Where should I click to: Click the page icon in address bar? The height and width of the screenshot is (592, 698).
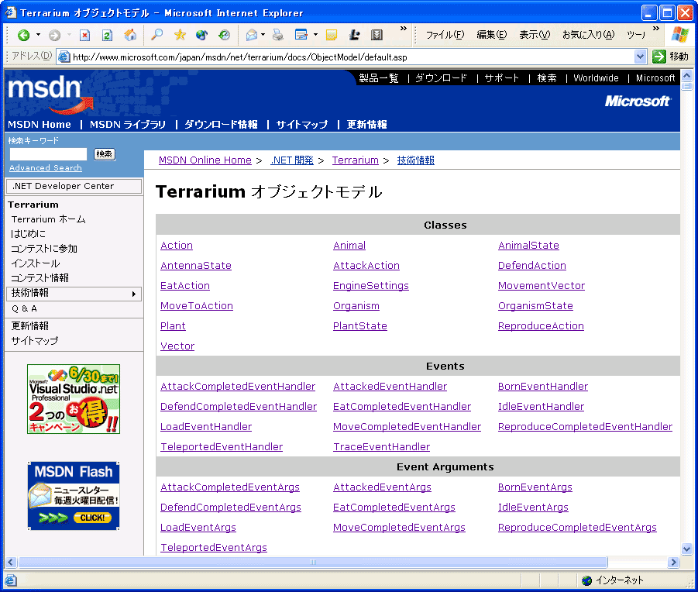click(x=64, y=57)
